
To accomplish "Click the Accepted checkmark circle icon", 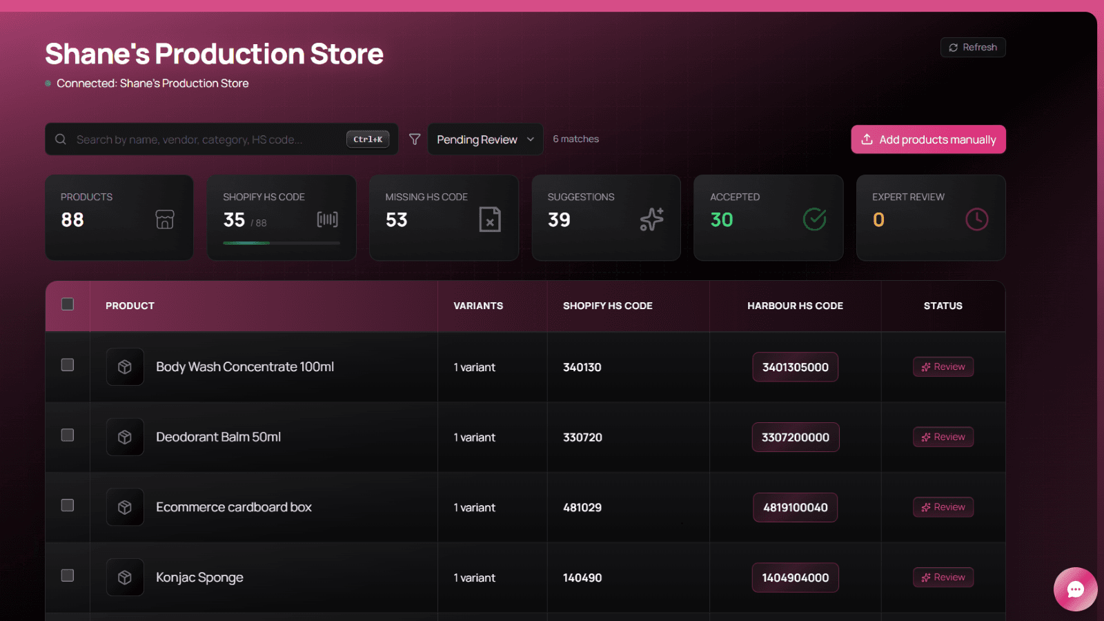I will [815, 219].
